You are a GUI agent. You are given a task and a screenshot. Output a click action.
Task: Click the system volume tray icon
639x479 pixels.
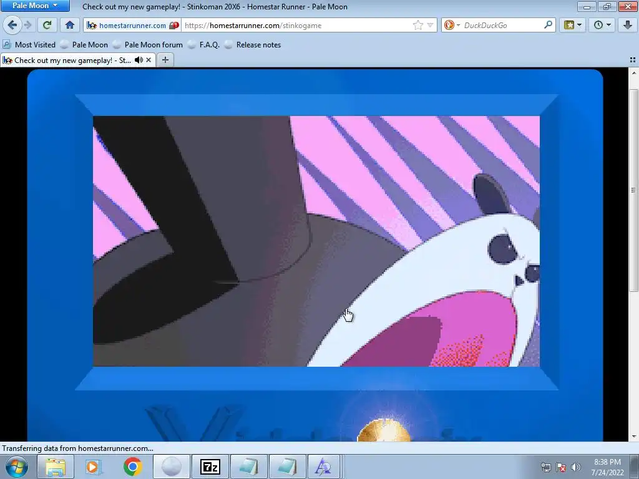pos(576,467)
